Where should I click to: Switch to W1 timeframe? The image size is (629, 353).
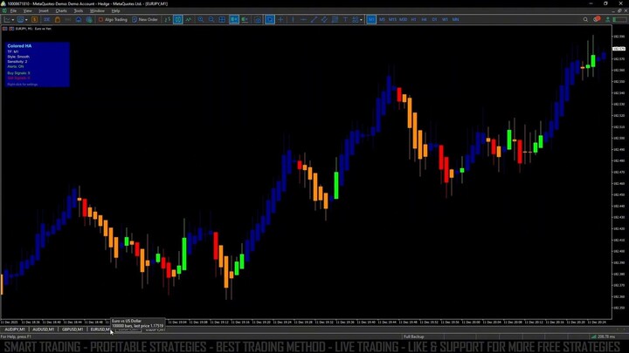445,19
